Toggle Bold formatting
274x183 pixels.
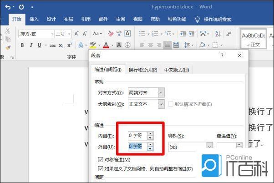[x=22, y=45]
